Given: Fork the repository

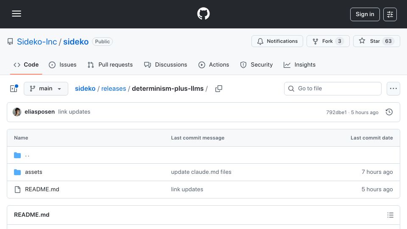Looking at the screenshot, I should tap(328, 41).
